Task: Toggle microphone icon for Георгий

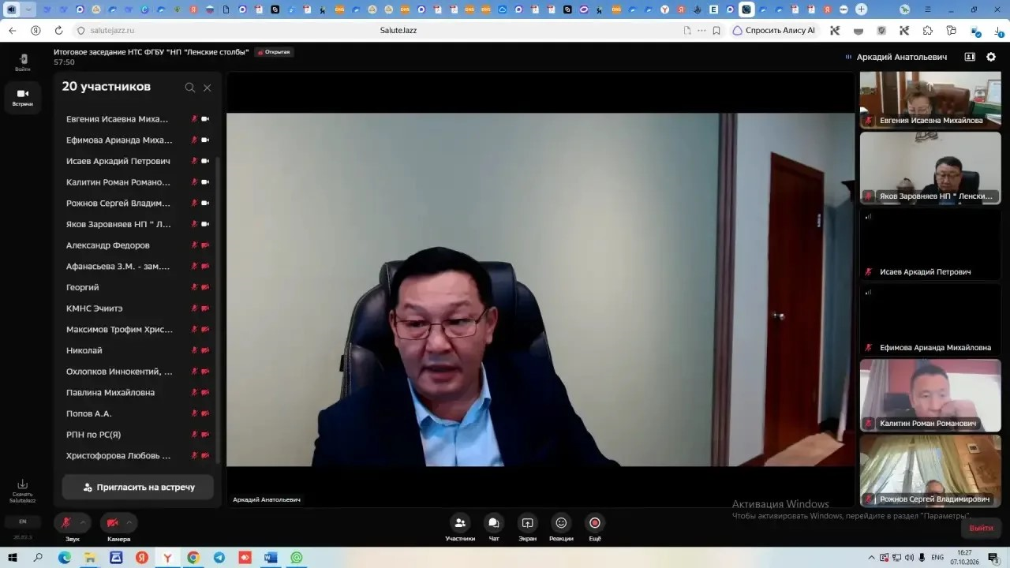Action: [194, 287]
